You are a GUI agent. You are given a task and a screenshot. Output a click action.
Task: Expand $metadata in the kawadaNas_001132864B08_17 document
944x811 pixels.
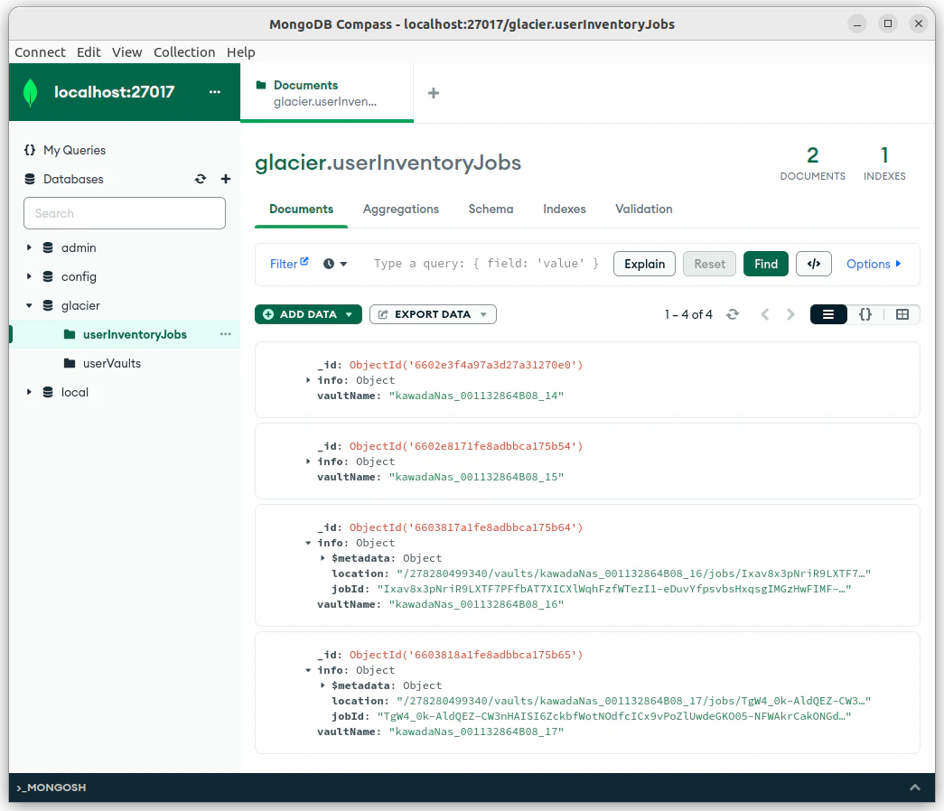tap(322, 685)
